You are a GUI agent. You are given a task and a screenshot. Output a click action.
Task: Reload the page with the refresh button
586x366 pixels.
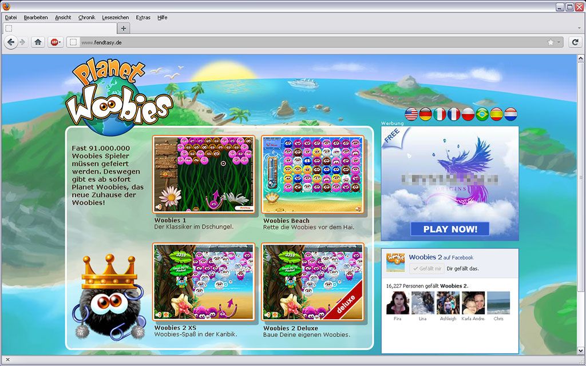click(x=576, y=42)
